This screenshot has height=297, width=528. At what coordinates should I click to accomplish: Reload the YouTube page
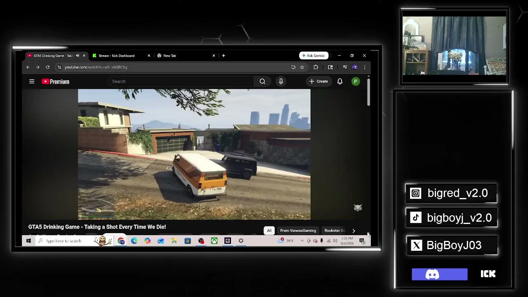[47, 67]
